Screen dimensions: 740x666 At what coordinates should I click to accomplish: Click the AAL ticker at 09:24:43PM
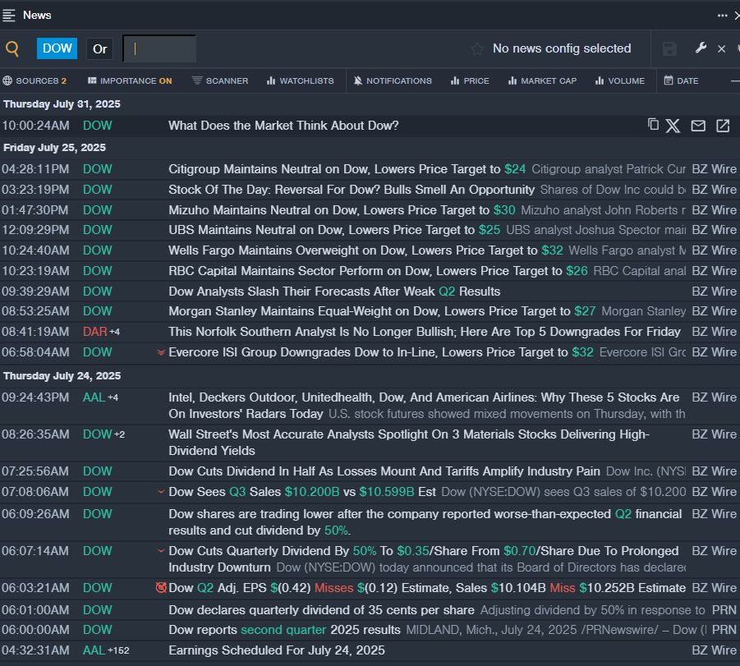tap(94, 397)
